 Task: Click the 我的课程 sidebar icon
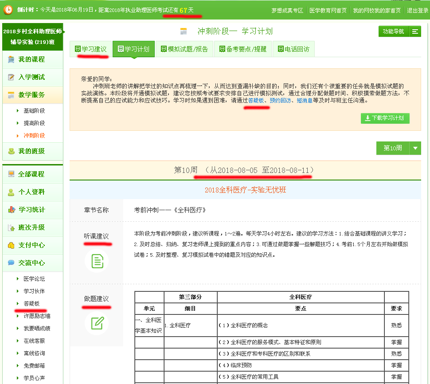(11, 59)
